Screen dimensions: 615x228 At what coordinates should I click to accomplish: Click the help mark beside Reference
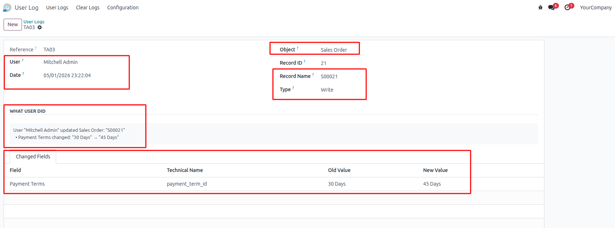(x=36, y=48)
